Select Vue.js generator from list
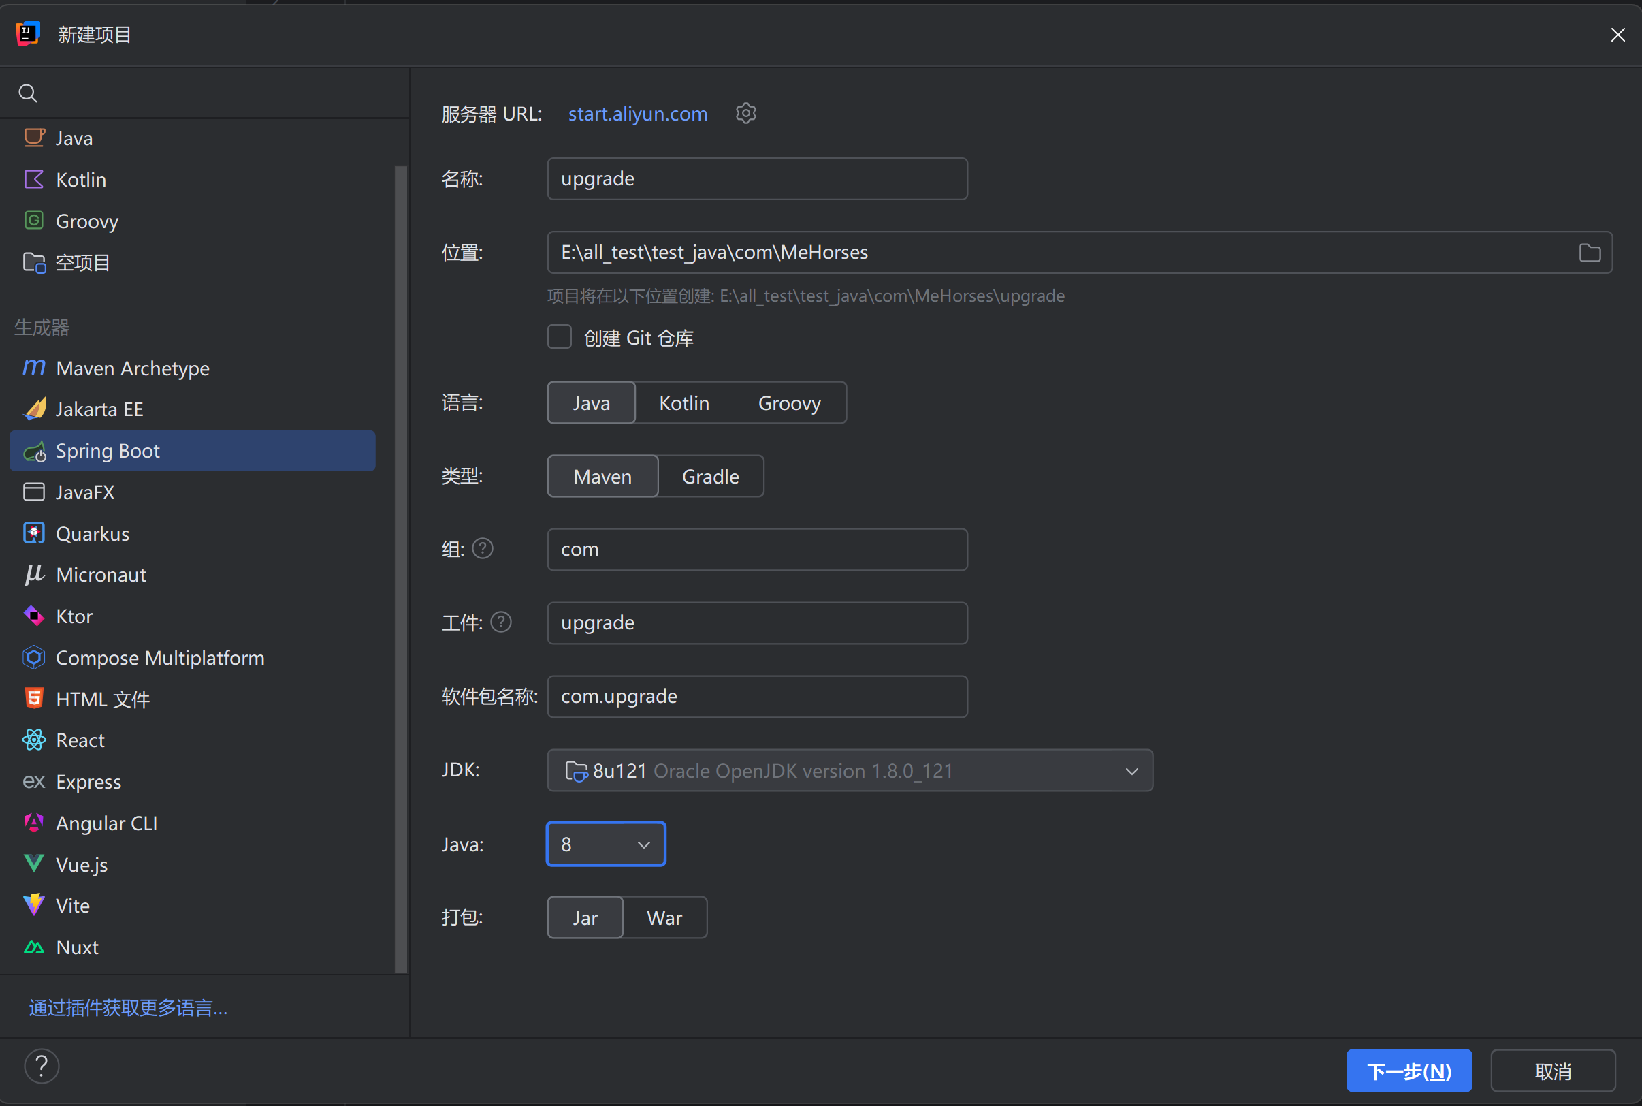1642x1106 pixels. 81,865
